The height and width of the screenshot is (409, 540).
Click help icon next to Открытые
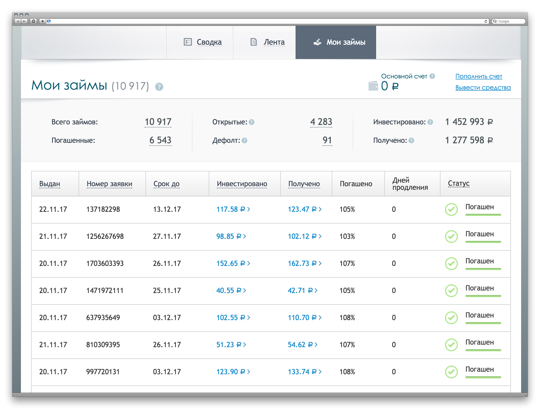tap(251, 122)
